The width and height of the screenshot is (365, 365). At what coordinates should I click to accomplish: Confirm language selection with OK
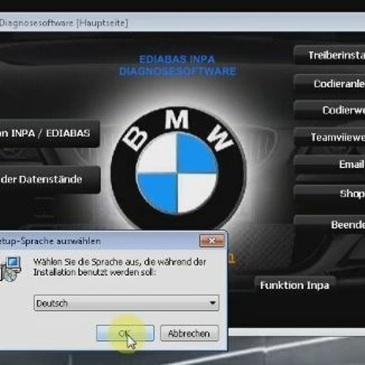click(125, 333)
